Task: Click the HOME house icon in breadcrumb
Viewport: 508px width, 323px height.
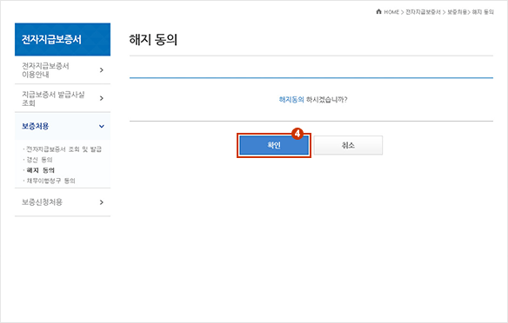Action: point(378,11)
